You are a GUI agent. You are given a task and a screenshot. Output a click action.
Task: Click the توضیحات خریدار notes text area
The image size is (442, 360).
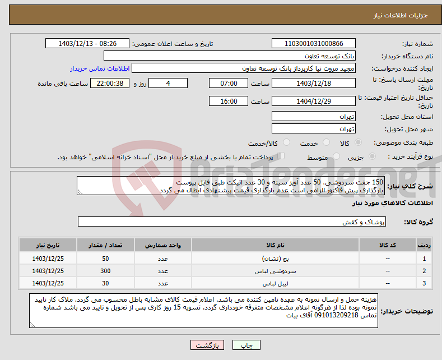coord(203,310)
